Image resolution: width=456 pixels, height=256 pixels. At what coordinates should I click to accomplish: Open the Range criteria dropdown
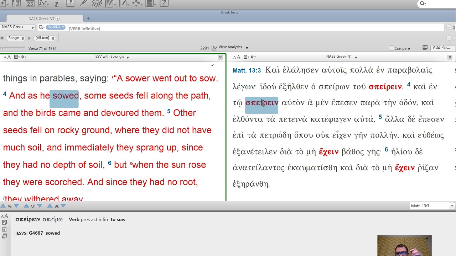click(16, 38)
